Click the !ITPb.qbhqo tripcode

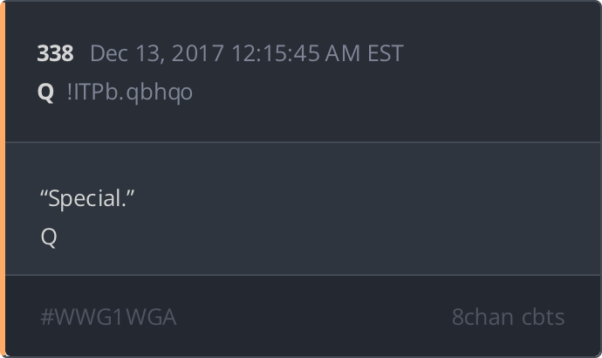click(x=130, y=93)
